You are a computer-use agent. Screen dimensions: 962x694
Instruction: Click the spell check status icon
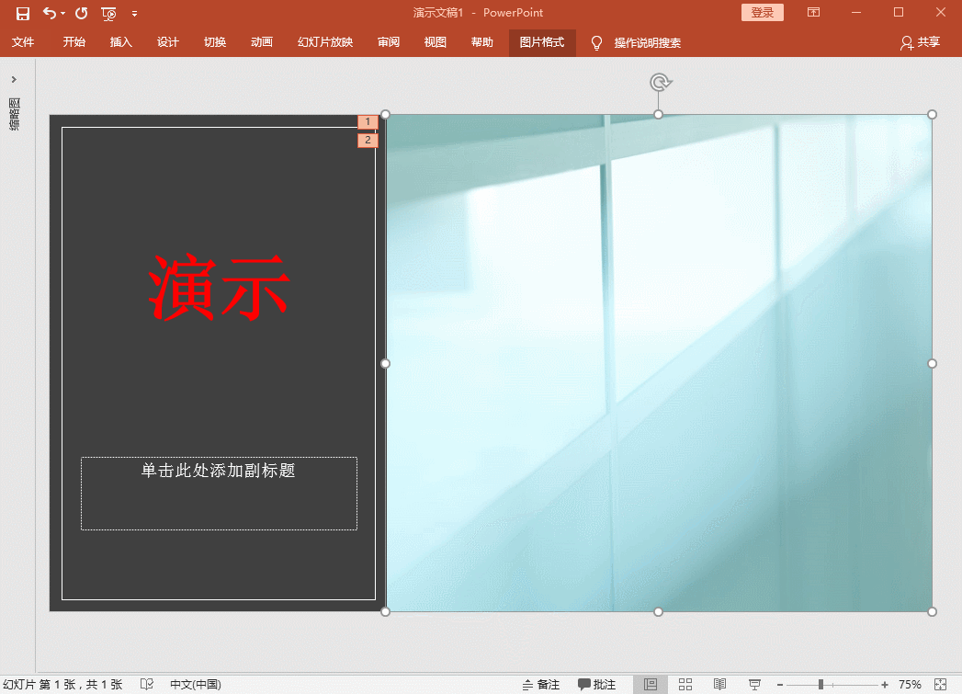[147, 684]
